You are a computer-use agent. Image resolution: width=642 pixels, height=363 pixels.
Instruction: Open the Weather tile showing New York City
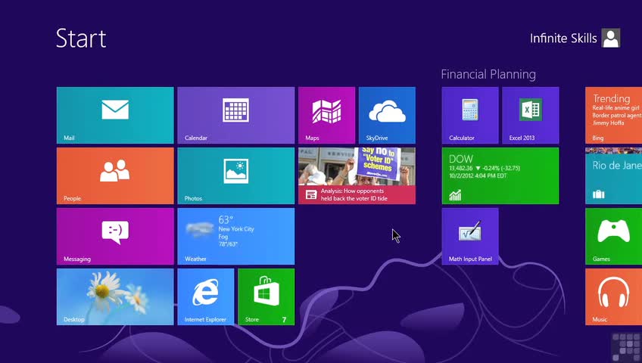(236, 236)
